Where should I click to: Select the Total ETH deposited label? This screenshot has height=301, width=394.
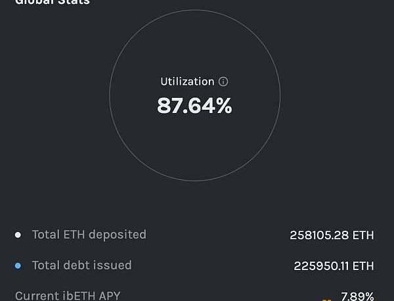(x=89, y=235)
